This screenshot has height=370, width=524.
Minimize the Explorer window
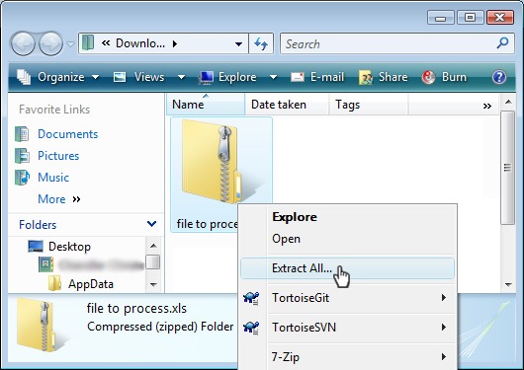tap(440, 18)
